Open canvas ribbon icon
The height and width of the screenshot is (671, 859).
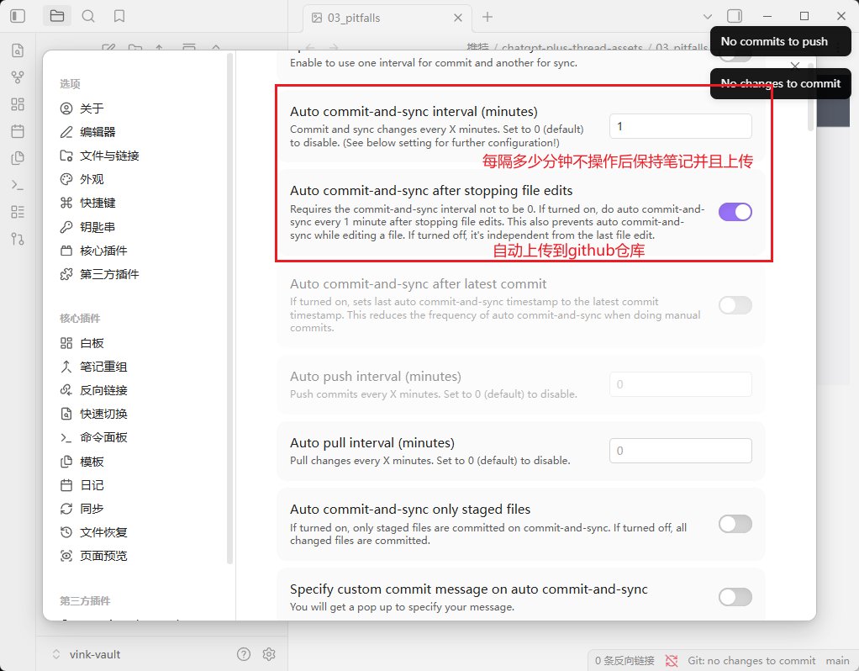pyautogui.click(x=18, y=104)
